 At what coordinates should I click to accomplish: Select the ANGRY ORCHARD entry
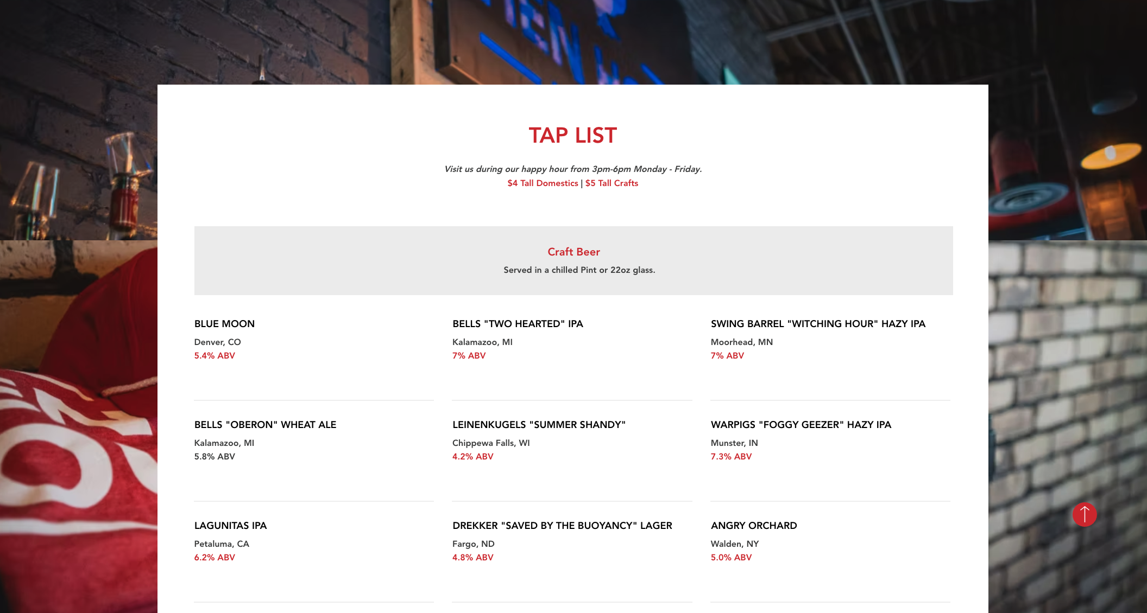(x=754, y=526)
